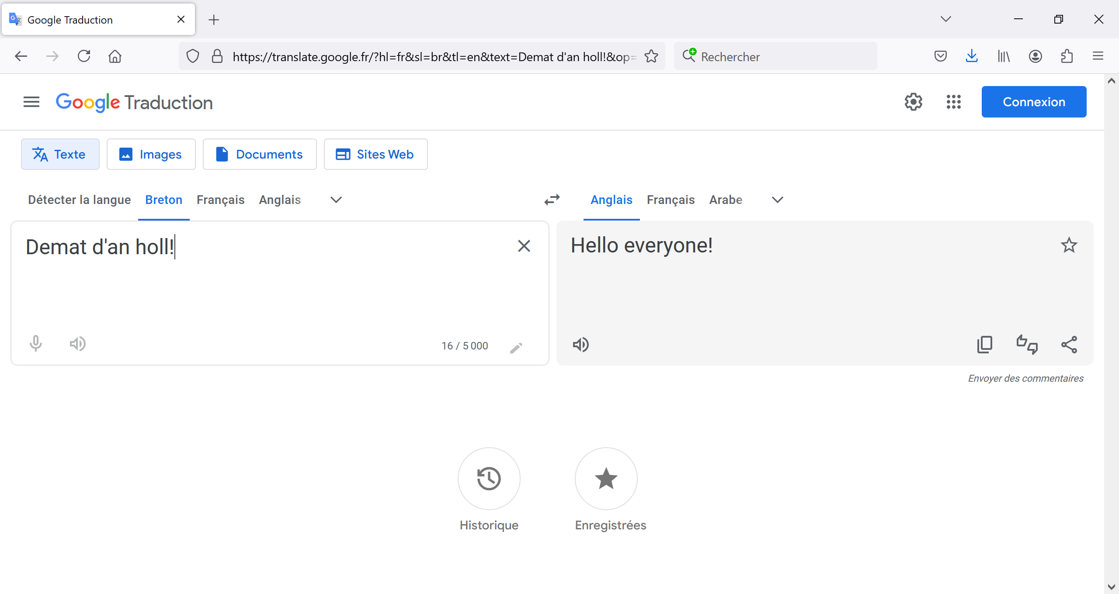This screenshot has height=594, width=1119.
Task: Start voice input with the microphone
Action: [x=36, y=344]
